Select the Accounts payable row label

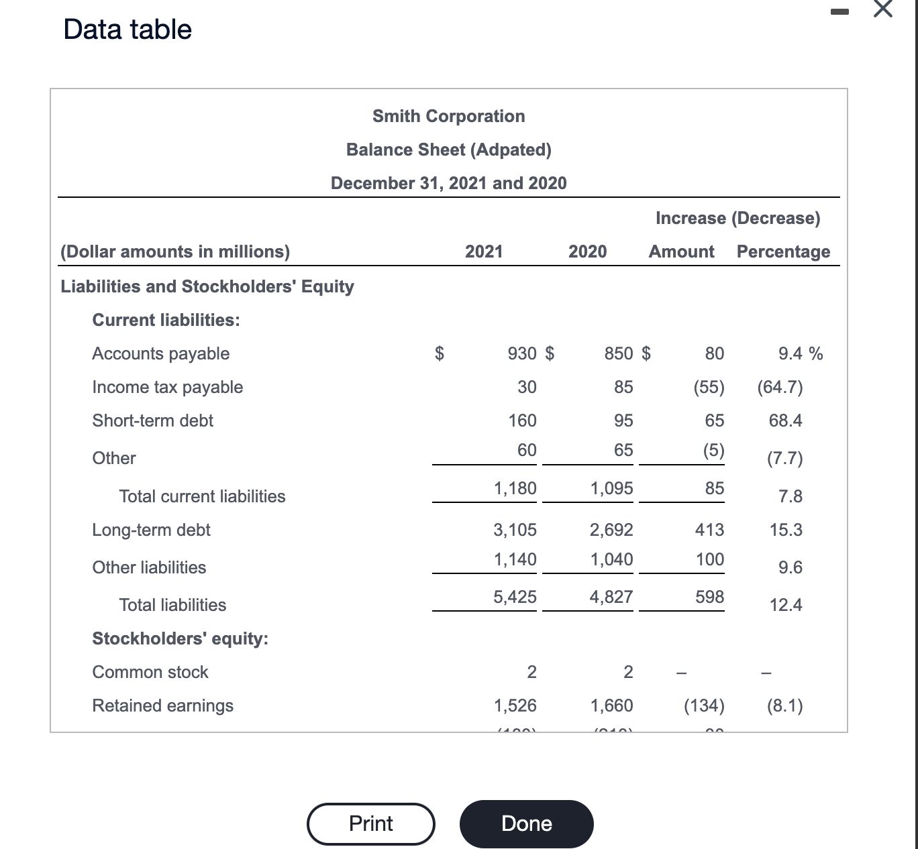coord(160,353)
